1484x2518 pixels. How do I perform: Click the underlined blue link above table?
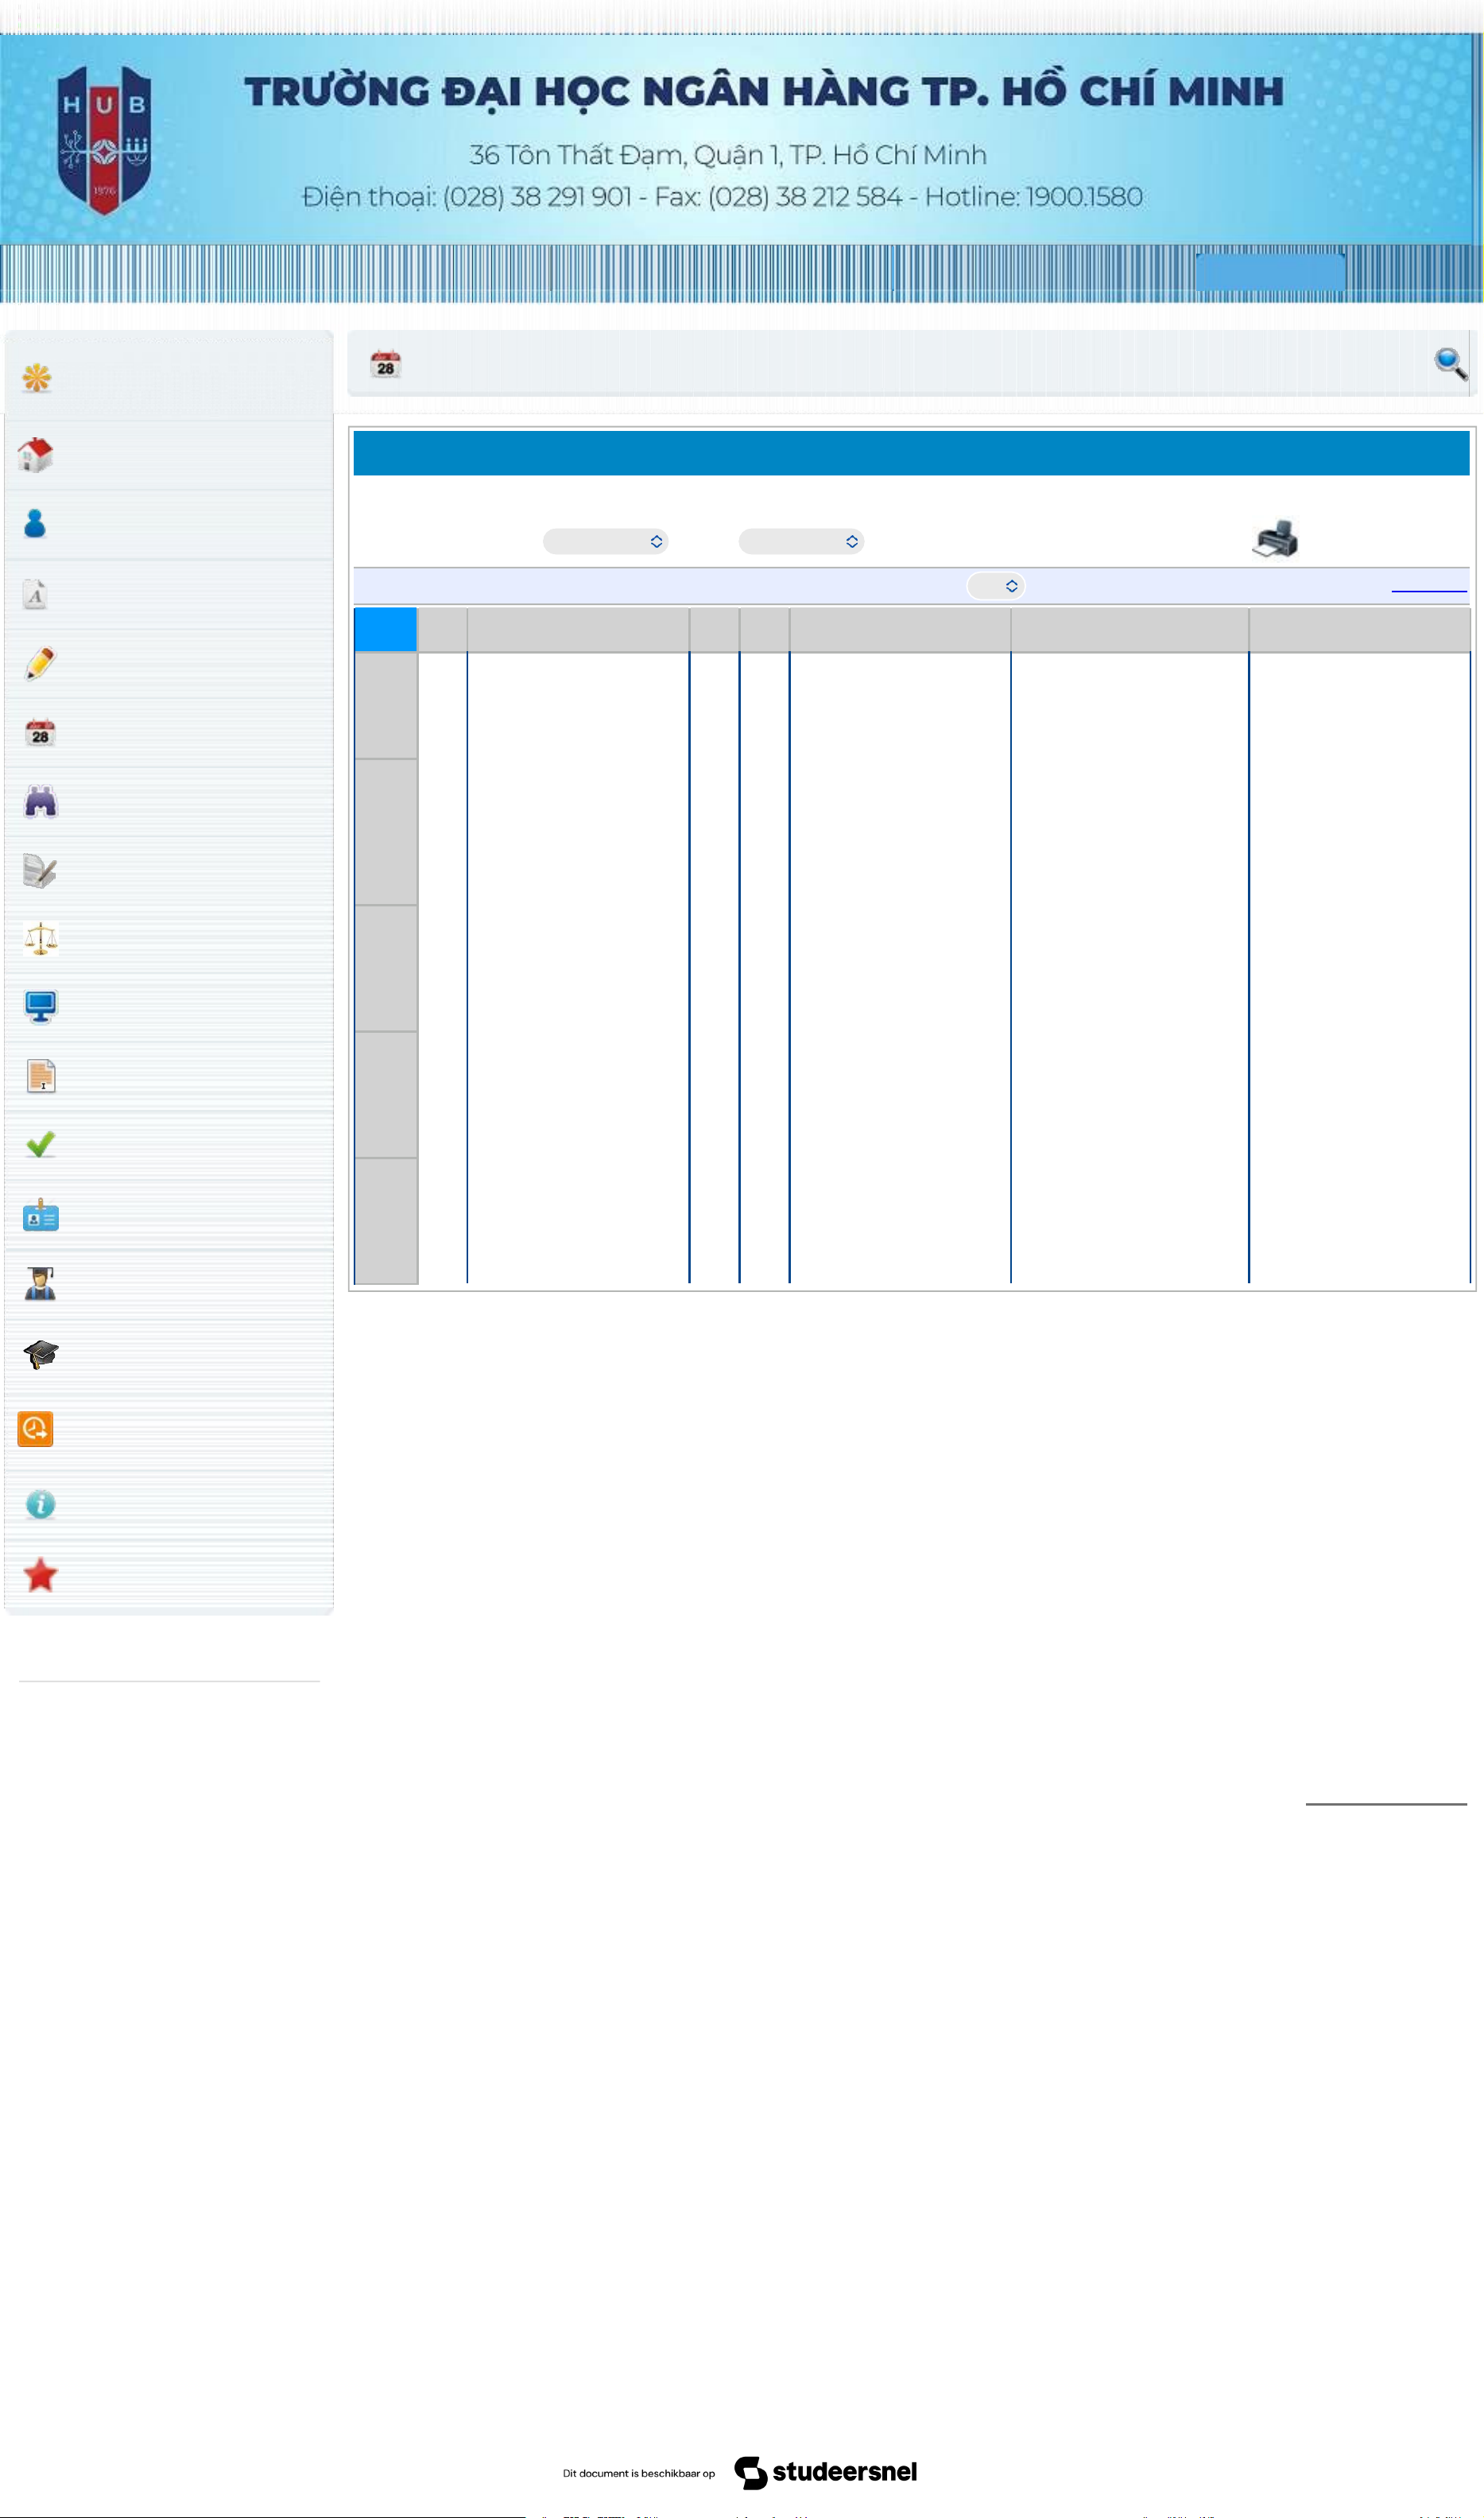click(1429, 590)
